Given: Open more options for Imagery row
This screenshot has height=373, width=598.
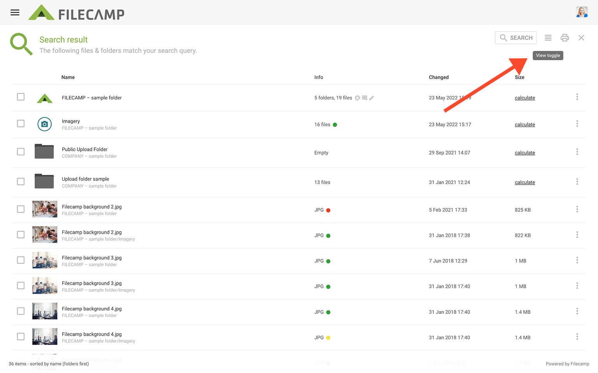Looking at the screenshot, I should click(x=577, y=124).
